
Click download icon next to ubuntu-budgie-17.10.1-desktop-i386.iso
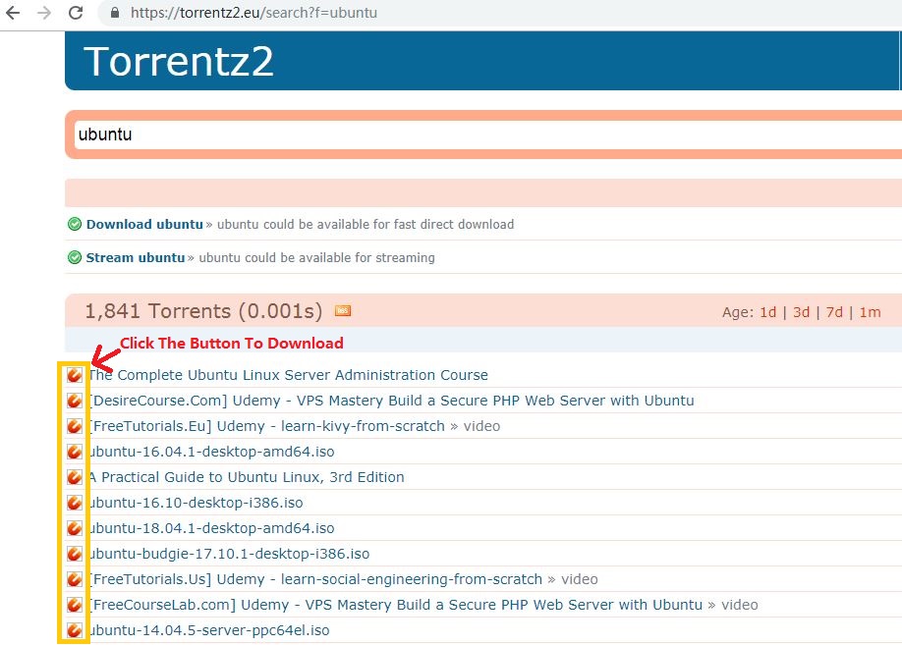(75, 554)
